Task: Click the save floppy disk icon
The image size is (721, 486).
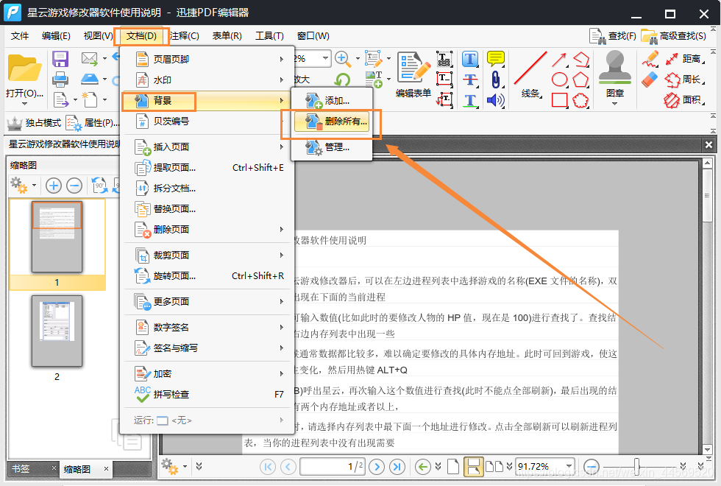Action: [60, 59]
